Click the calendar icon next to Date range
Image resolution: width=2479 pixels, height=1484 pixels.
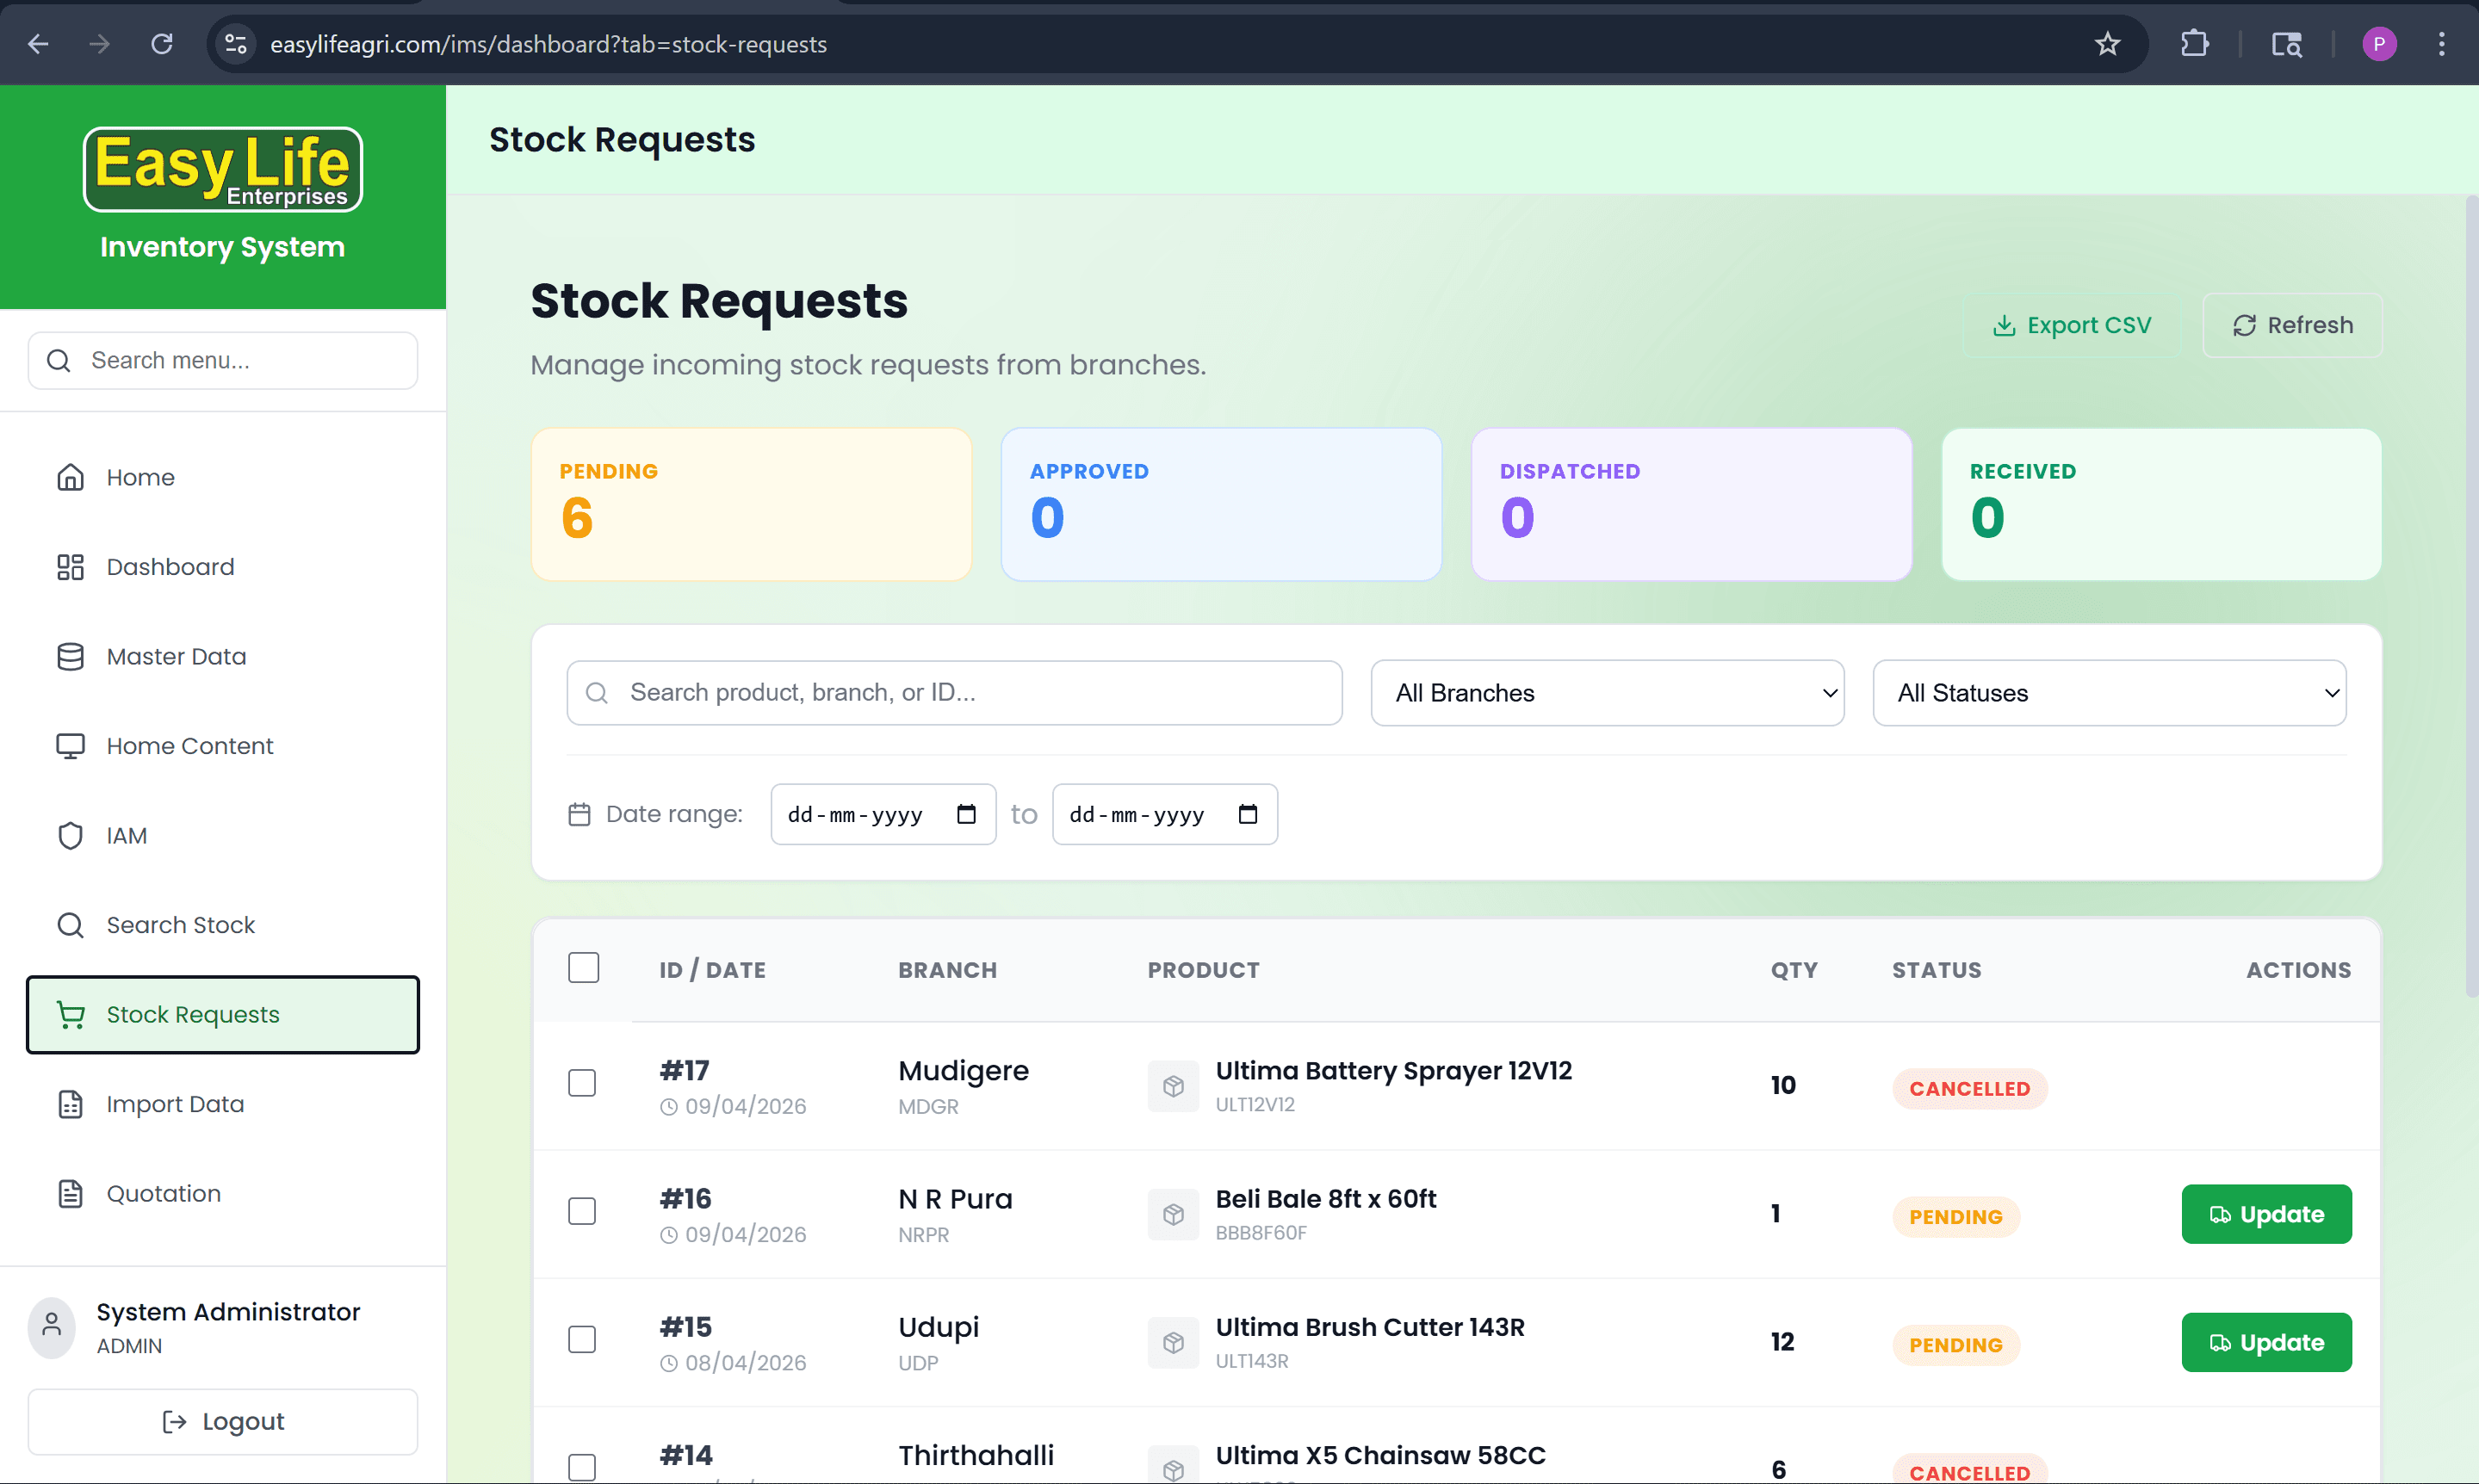coord(580,814)
